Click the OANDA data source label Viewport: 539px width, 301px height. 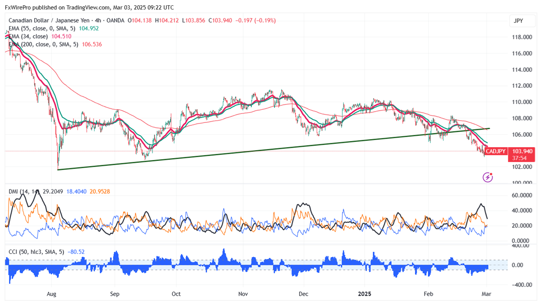[x=115, y=20]
